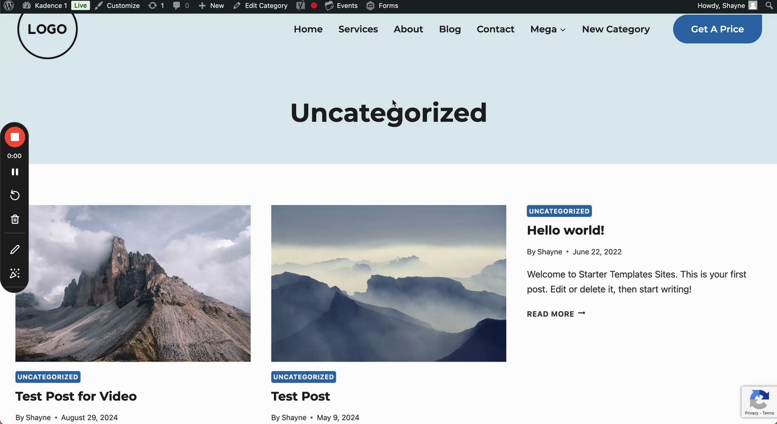This screenshot has height=424, width=777.
Task: Click Uncategorized badge above Hello world!
Action: point(559,211)
